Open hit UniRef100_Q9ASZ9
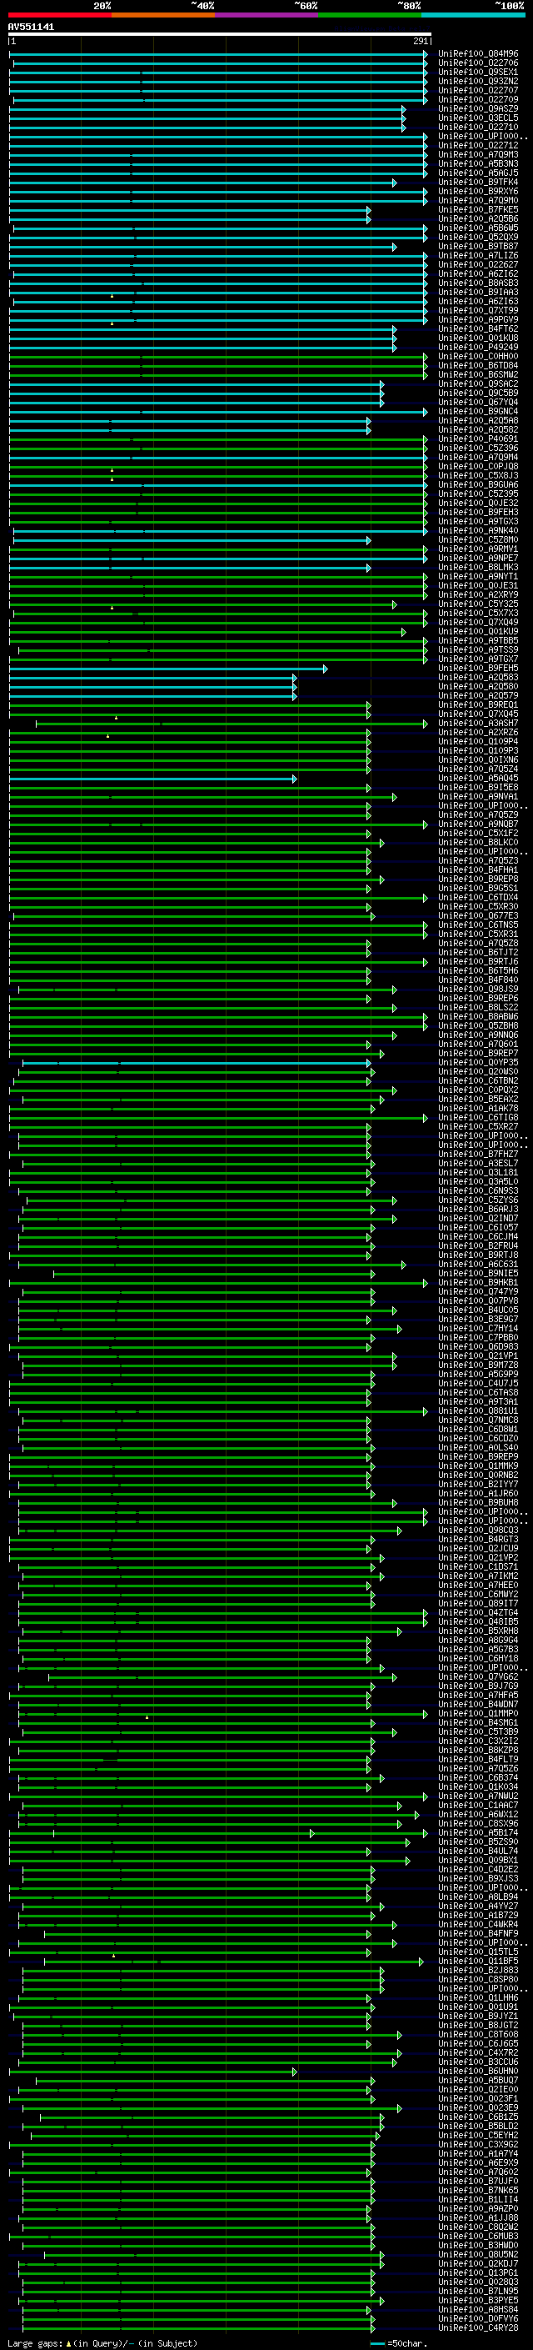This screenshot has width=533, height=2350. (477, 108)
